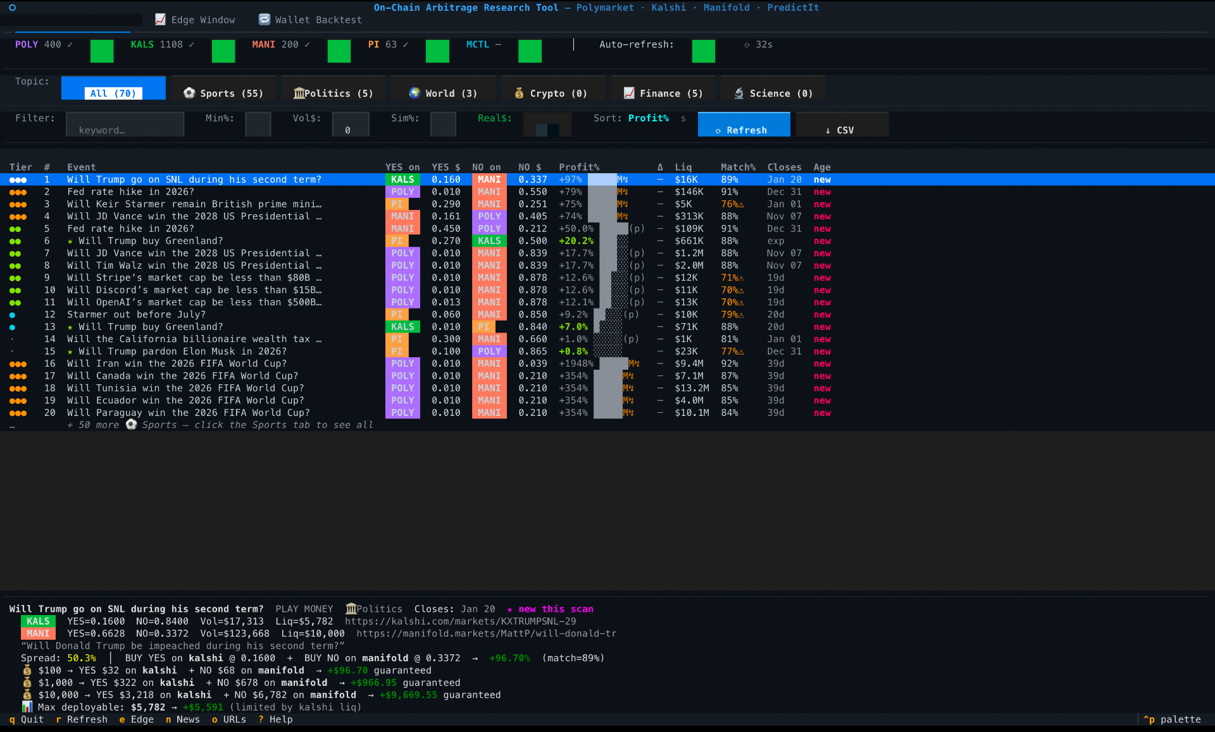The width and height of the screenshot is (1215, 732).
Task: Click the building icon on Politics topic
Action: click(299, 93)
